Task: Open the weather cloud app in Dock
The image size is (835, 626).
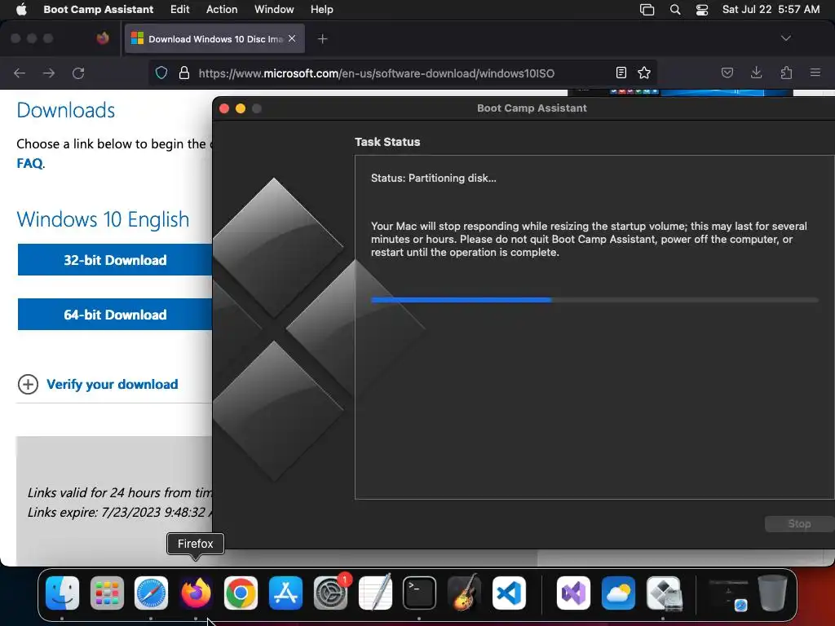Action: 618,593
